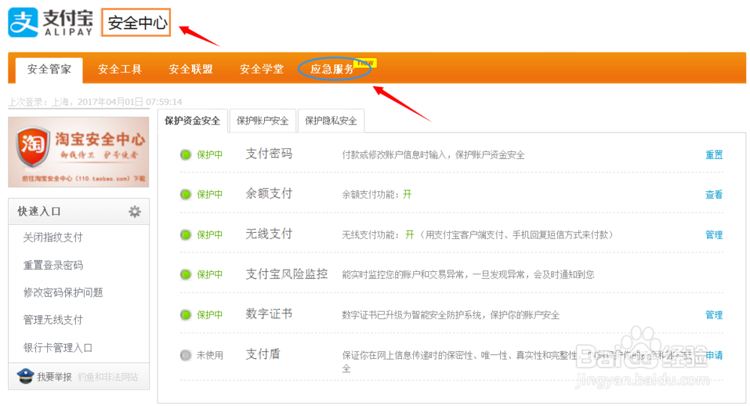This screenshot has width=750, height=406.
Task: Click 保护中 label beside 支付密码
Action: coord(210,155)
